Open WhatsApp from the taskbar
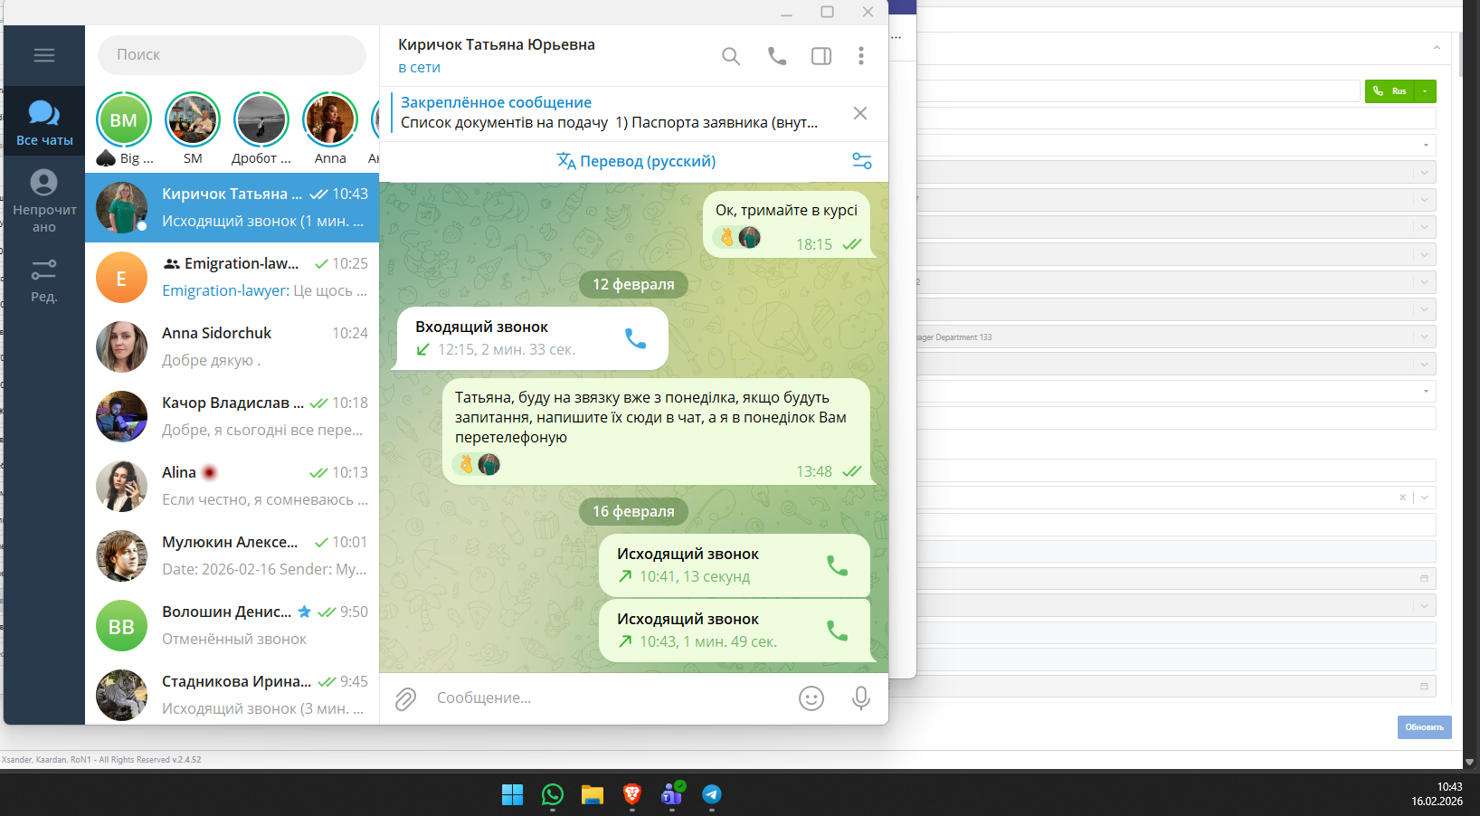The height and width of the screenshot is (816, 1480). [553, 794]
